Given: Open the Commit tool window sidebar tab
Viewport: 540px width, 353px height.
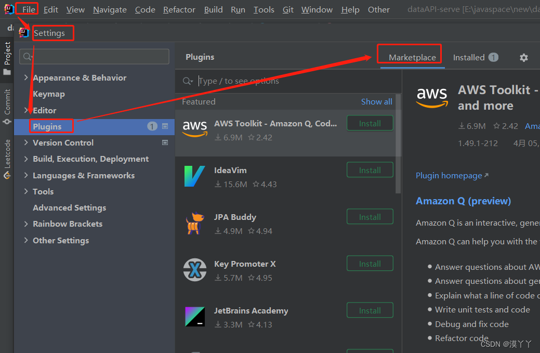Looking at the screenshot, I should [7, 107].
